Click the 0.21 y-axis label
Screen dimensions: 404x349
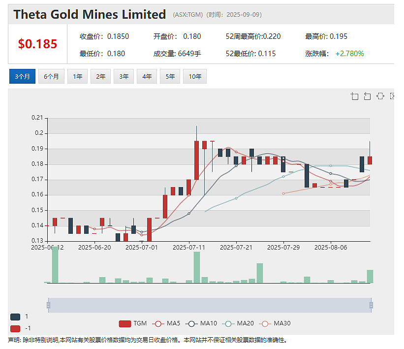[37, 118]
